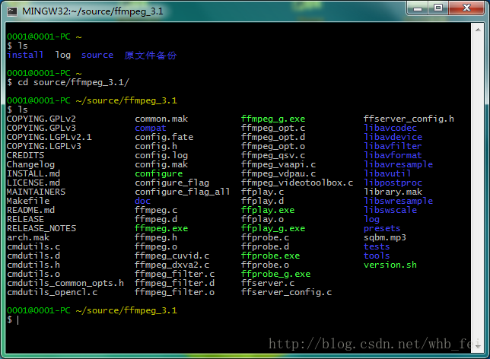
Task: Click the green ffprobe_g.exe entry
Action: (x=275, y=274)
